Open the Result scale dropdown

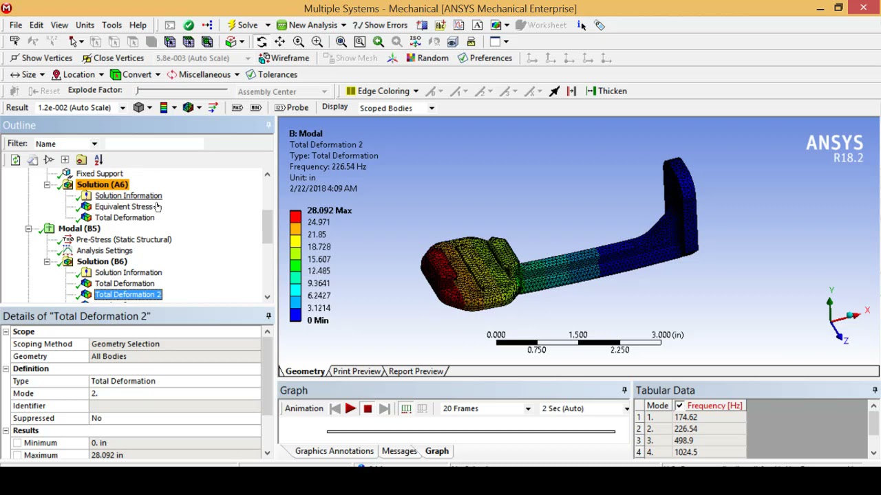tap(123, 108)
